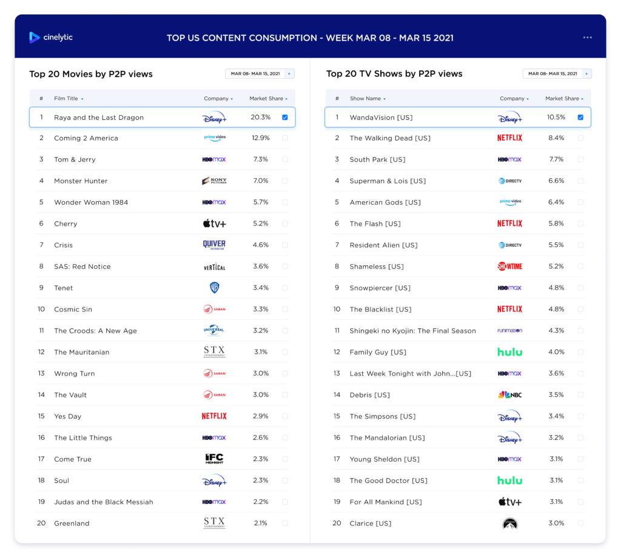The image size is (621, 558).
Task: Sort by Show Name column arrow
Action: pyautogui.click(x=384, y=99)
